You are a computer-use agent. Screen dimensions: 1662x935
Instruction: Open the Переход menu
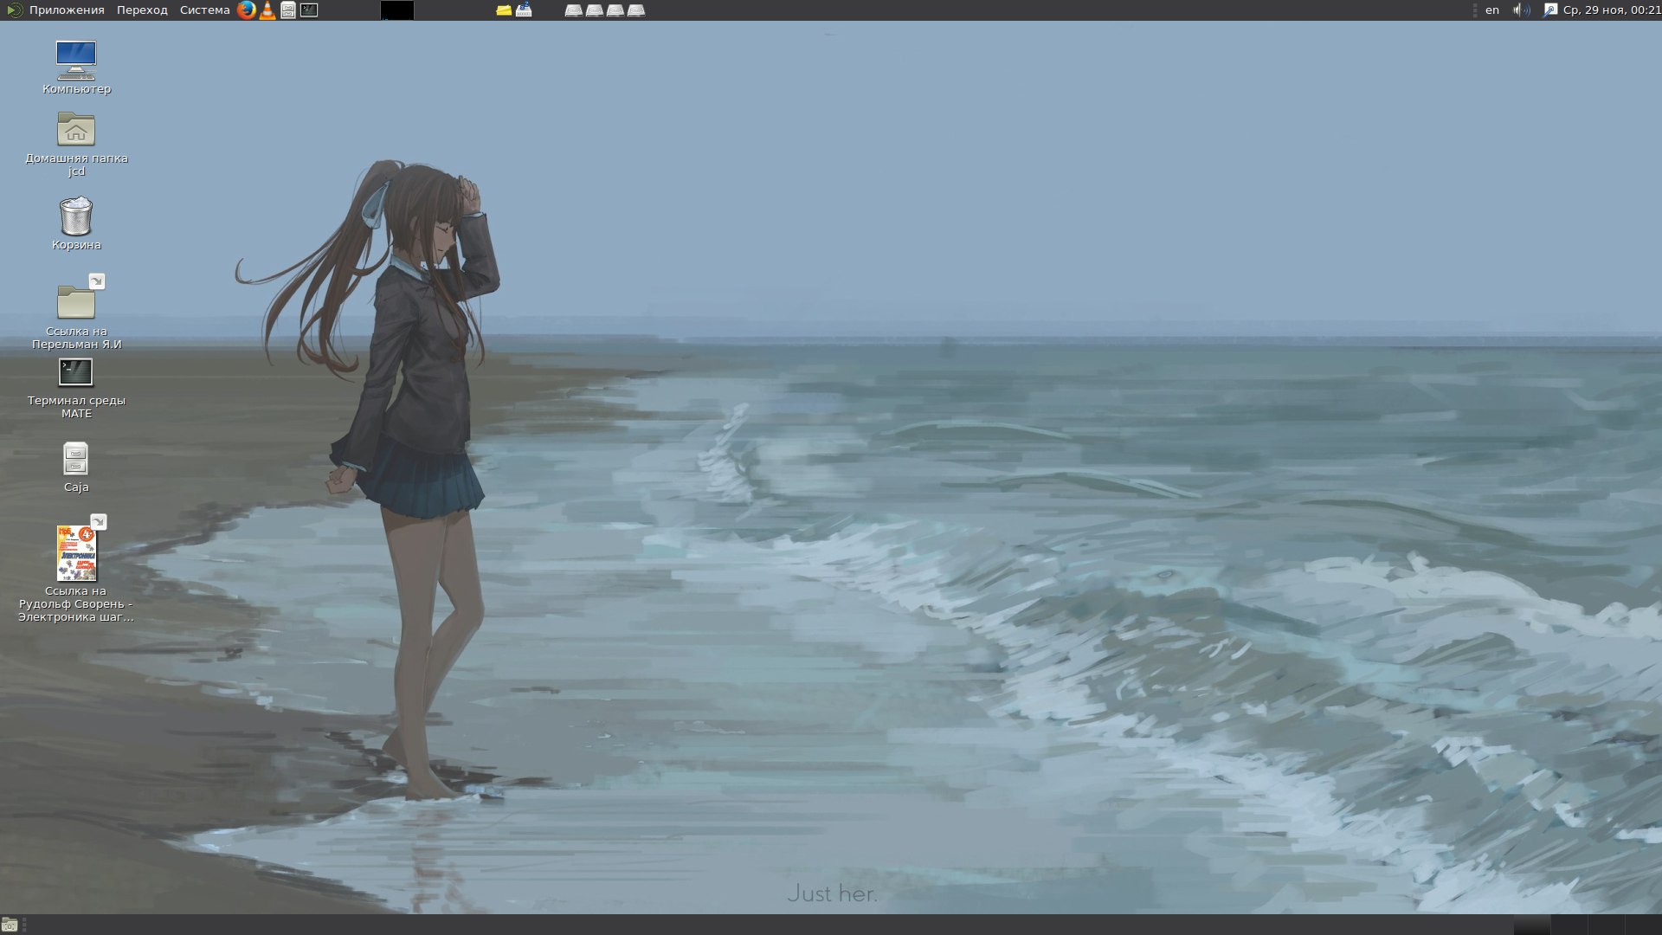click(x=142, y=10)
